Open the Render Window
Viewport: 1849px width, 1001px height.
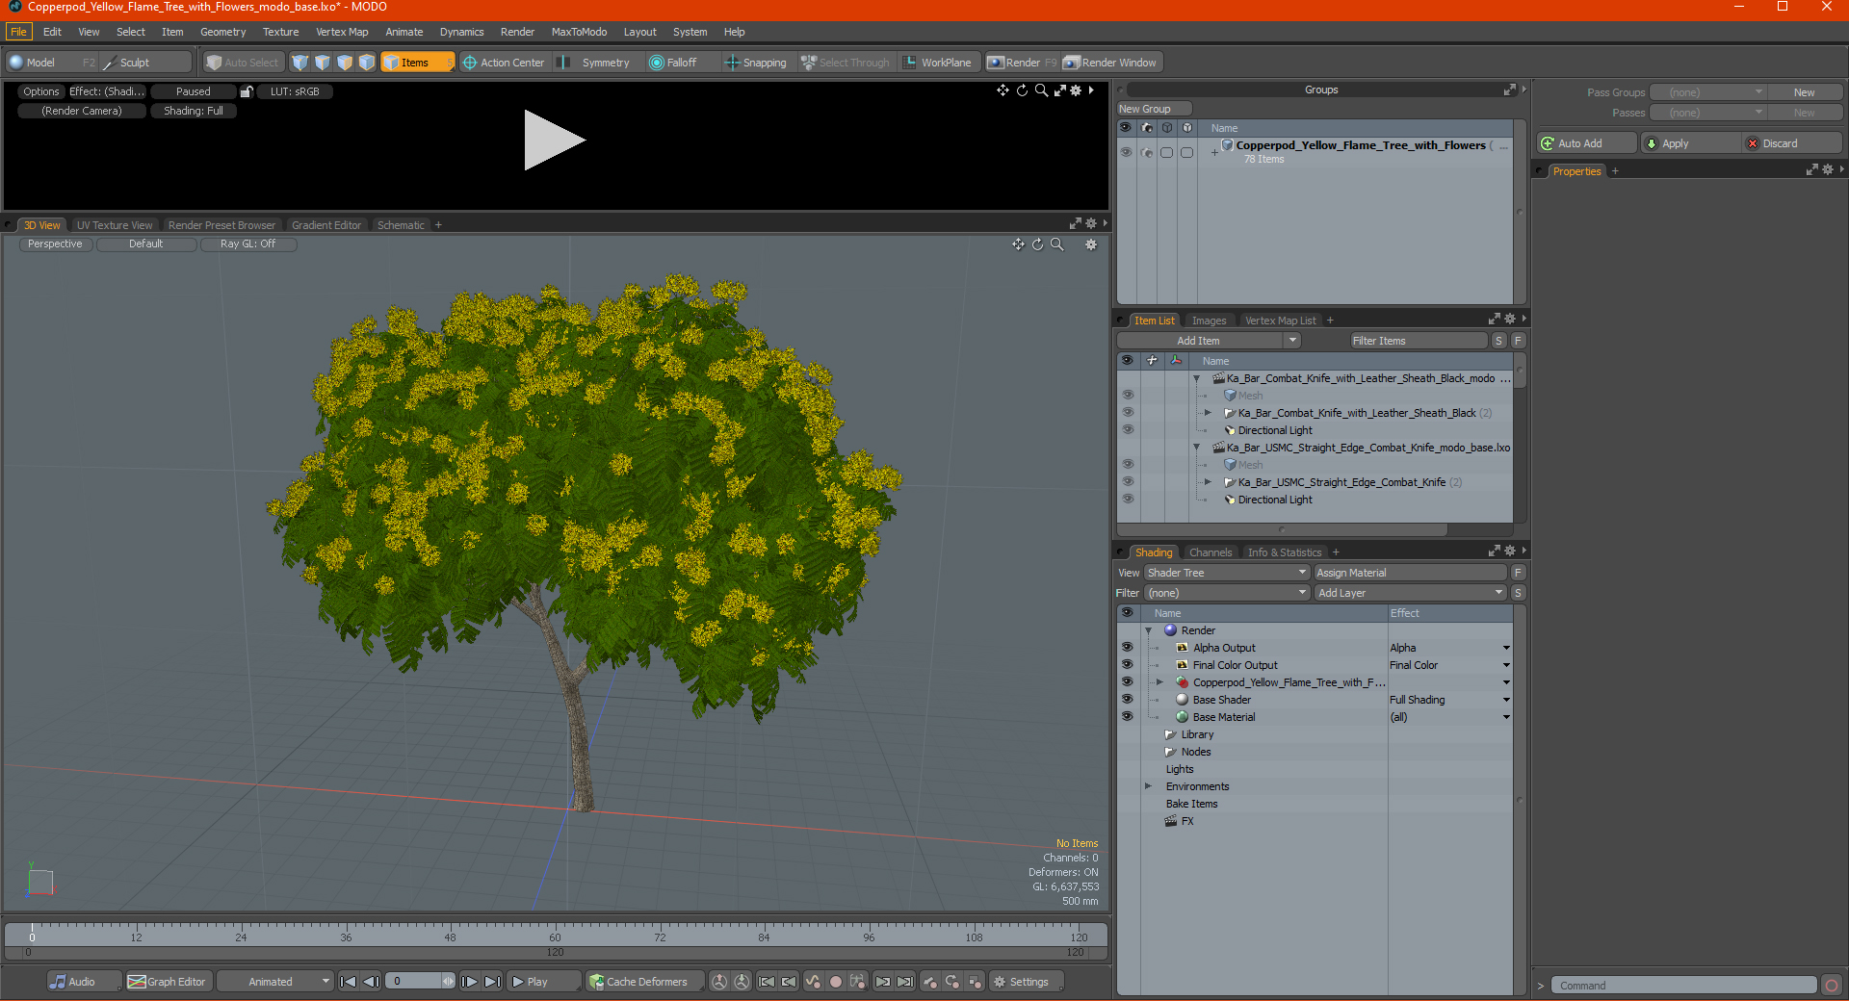coord(1110,63)
